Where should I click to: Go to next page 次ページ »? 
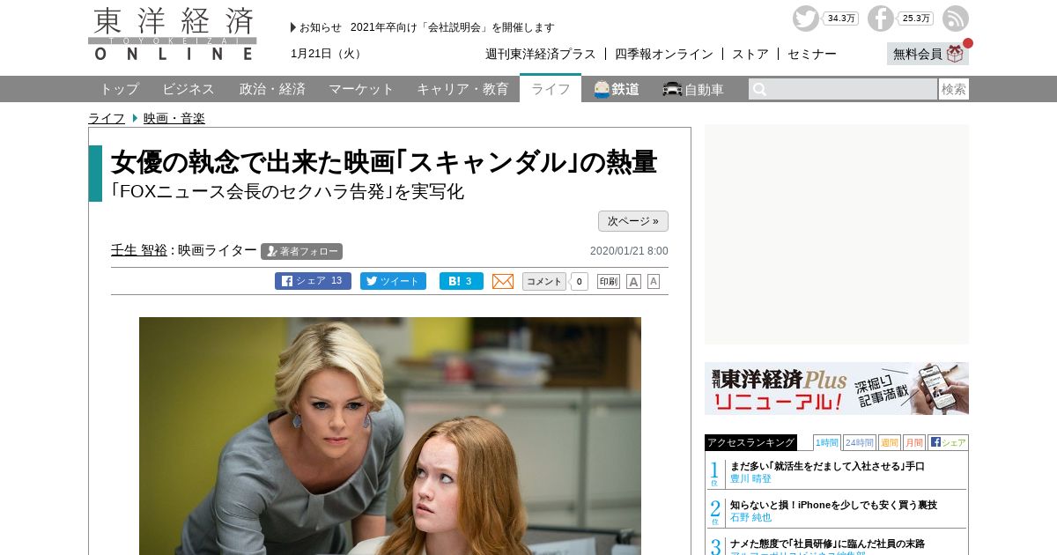pos(633,221)
